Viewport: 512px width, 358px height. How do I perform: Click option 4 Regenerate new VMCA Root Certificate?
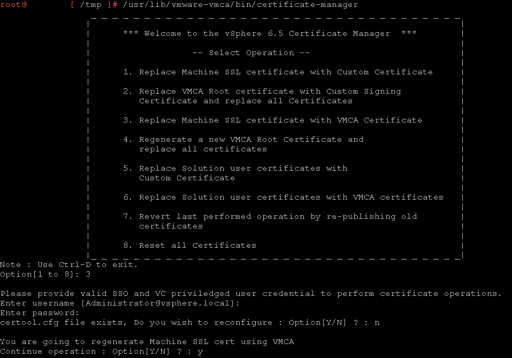click(243, 140)
